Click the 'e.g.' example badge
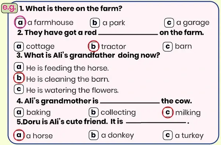 tap(9, 8)
